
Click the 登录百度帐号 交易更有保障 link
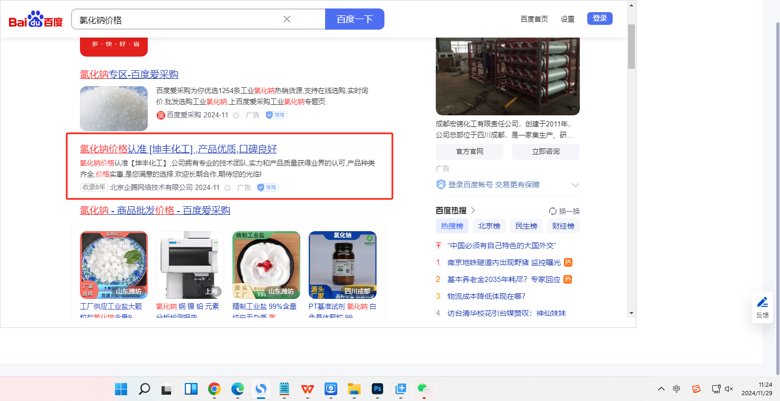pyautogui.click(x=494, y=185)
